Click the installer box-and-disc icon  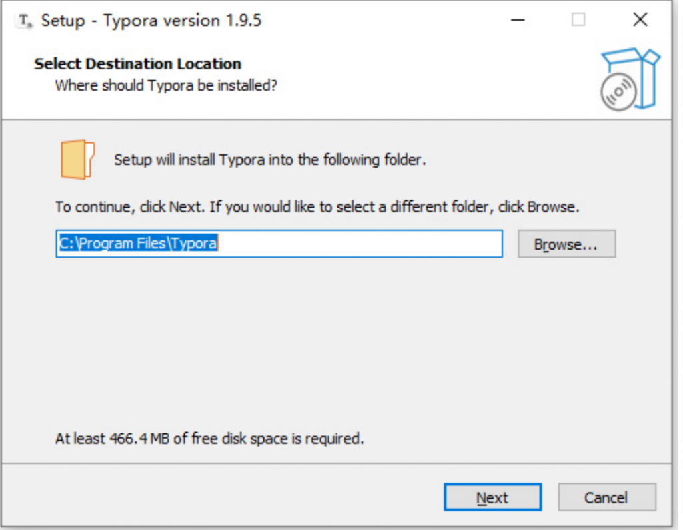[630, 79]
